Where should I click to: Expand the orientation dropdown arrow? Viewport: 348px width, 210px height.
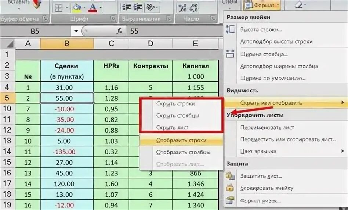pos(157,8)
